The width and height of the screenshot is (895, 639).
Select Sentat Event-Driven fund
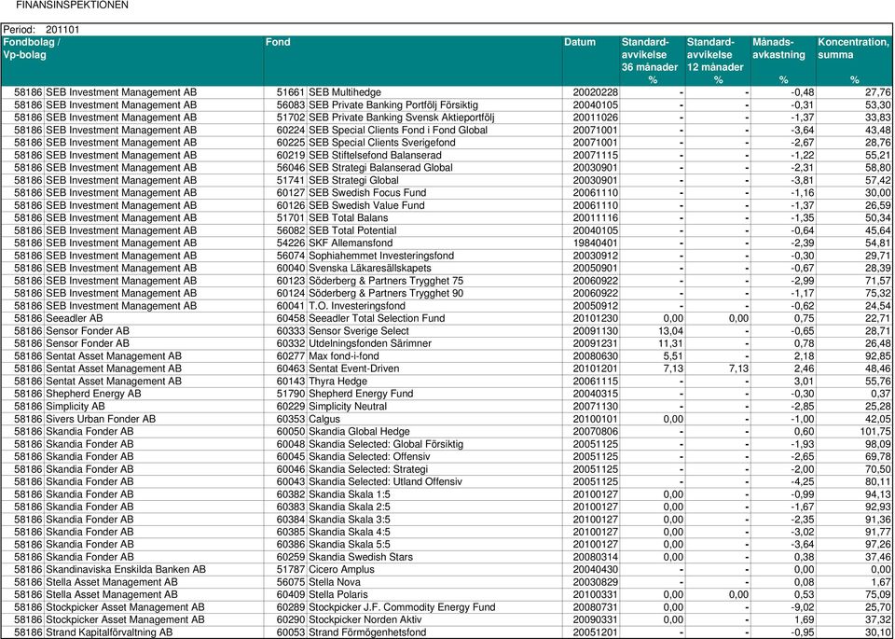(x=354, y=368)
